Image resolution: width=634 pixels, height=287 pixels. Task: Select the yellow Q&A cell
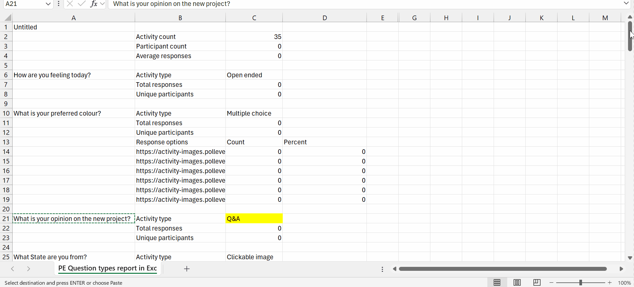254,219
